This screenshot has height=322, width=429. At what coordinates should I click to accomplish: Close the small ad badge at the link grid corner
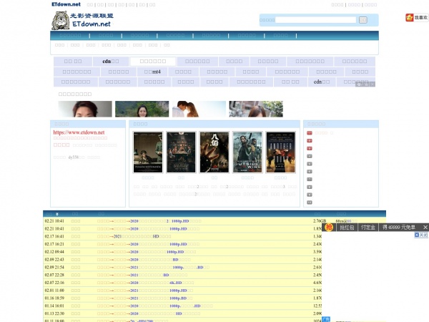[x=373, y=84]
